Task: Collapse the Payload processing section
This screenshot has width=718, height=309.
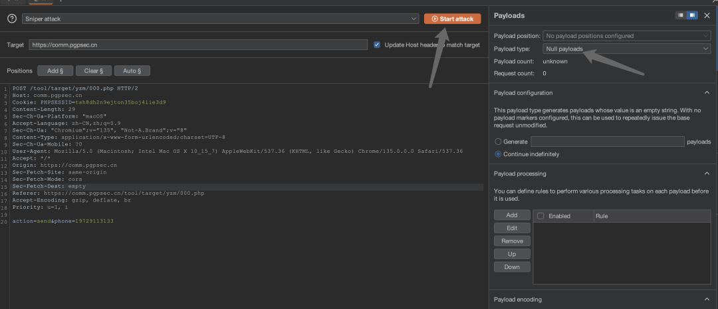Action: click(706, 173)
